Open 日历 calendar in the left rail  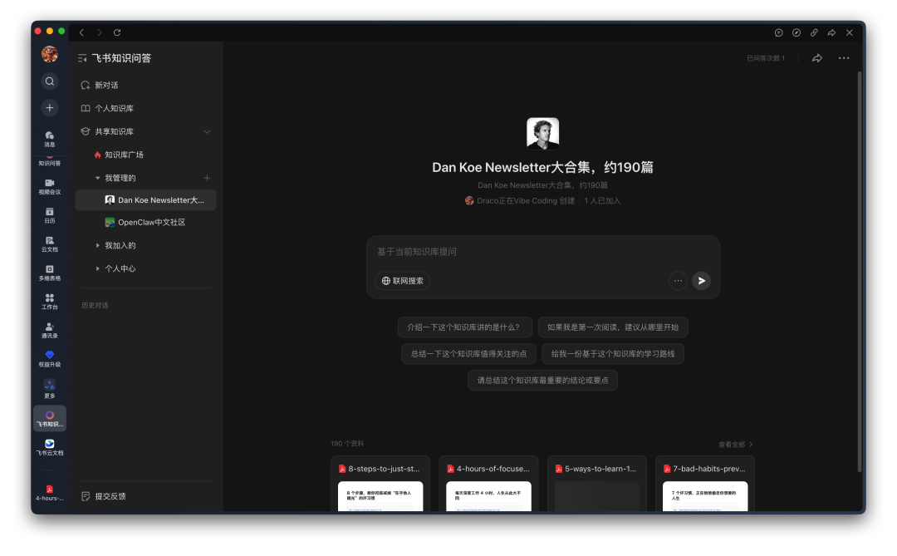click(x=50, y=215)
